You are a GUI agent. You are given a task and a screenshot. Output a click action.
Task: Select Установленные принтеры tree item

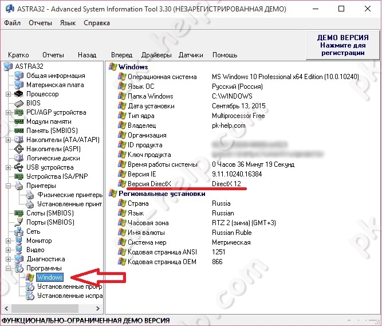coord(70,204)
